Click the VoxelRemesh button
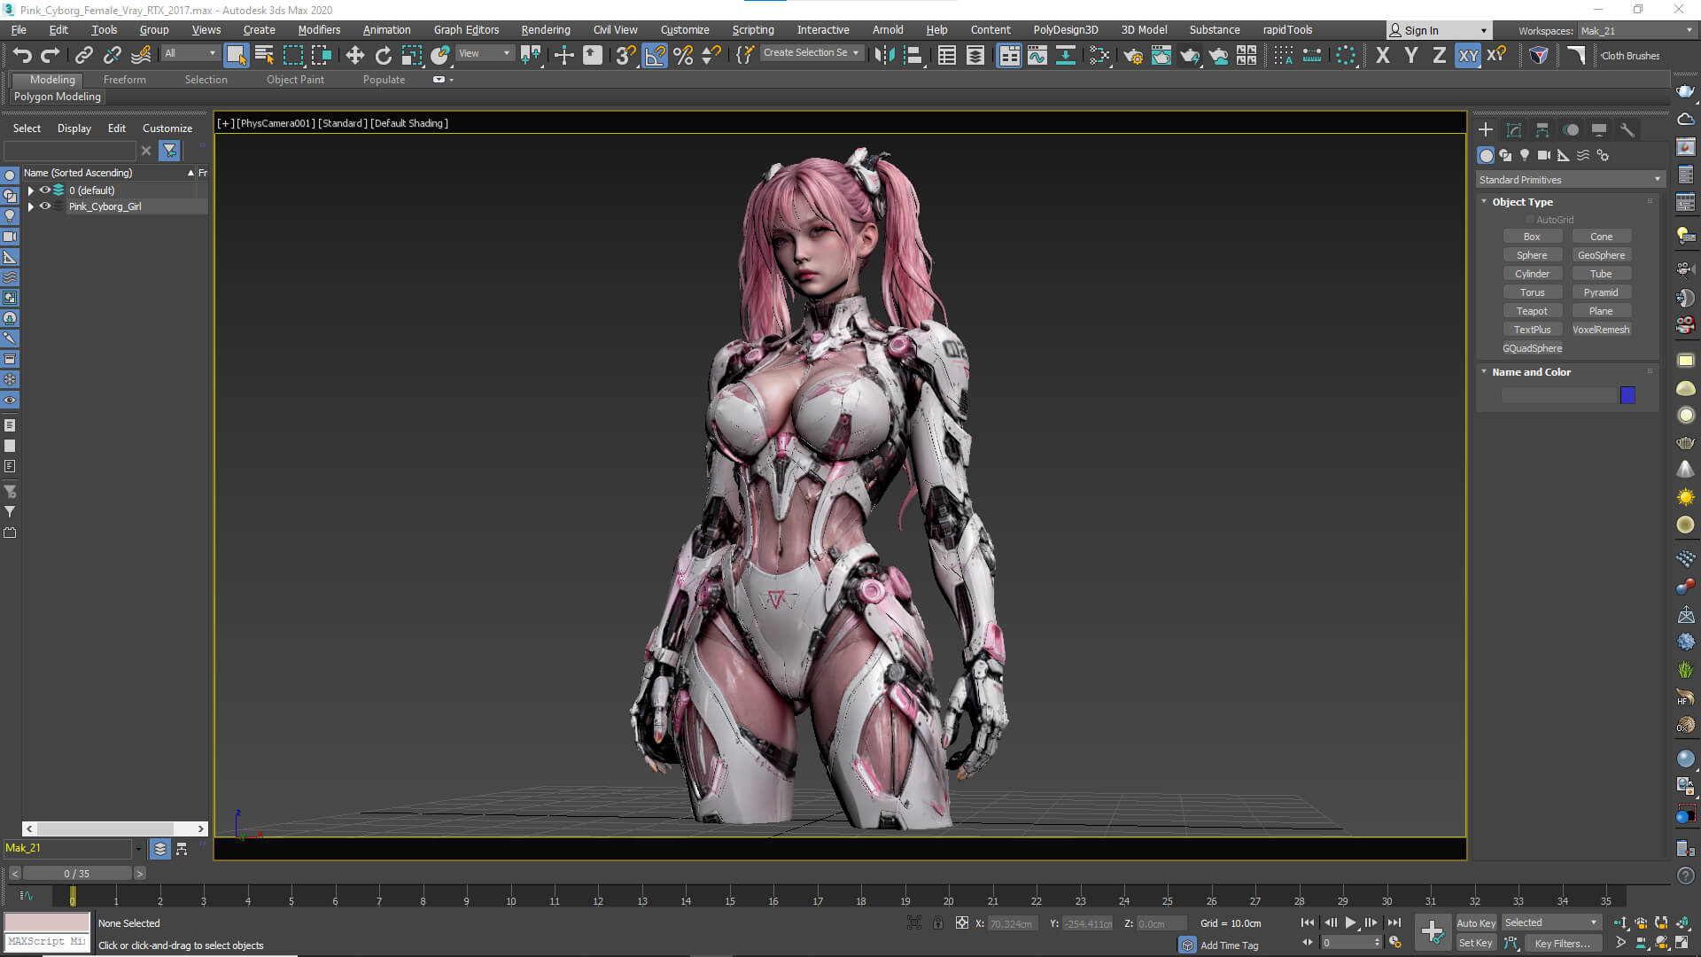 (x=1601, y=330)
